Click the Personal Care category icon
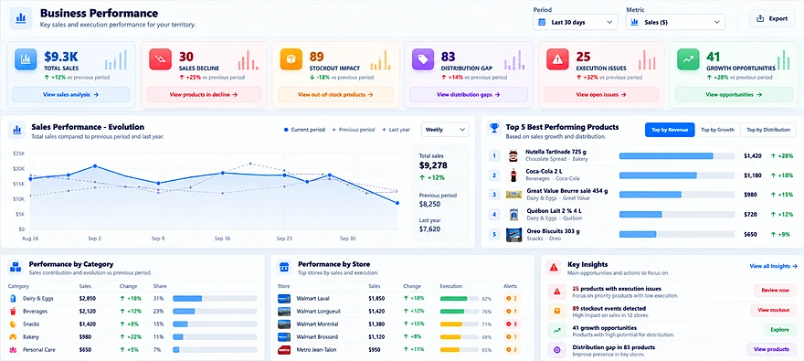This screenshot has height=361, width=804. pos(13,350)
